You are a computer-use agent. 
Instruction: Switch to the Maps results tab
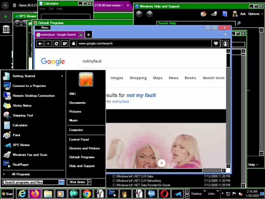coord(158,78)
